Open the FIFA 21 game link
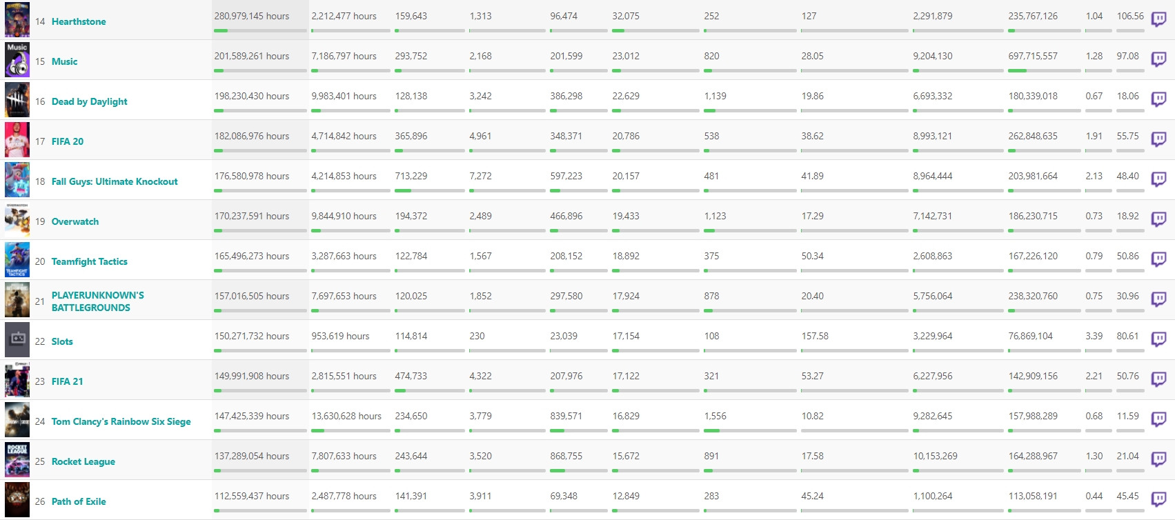 point(67,381)
